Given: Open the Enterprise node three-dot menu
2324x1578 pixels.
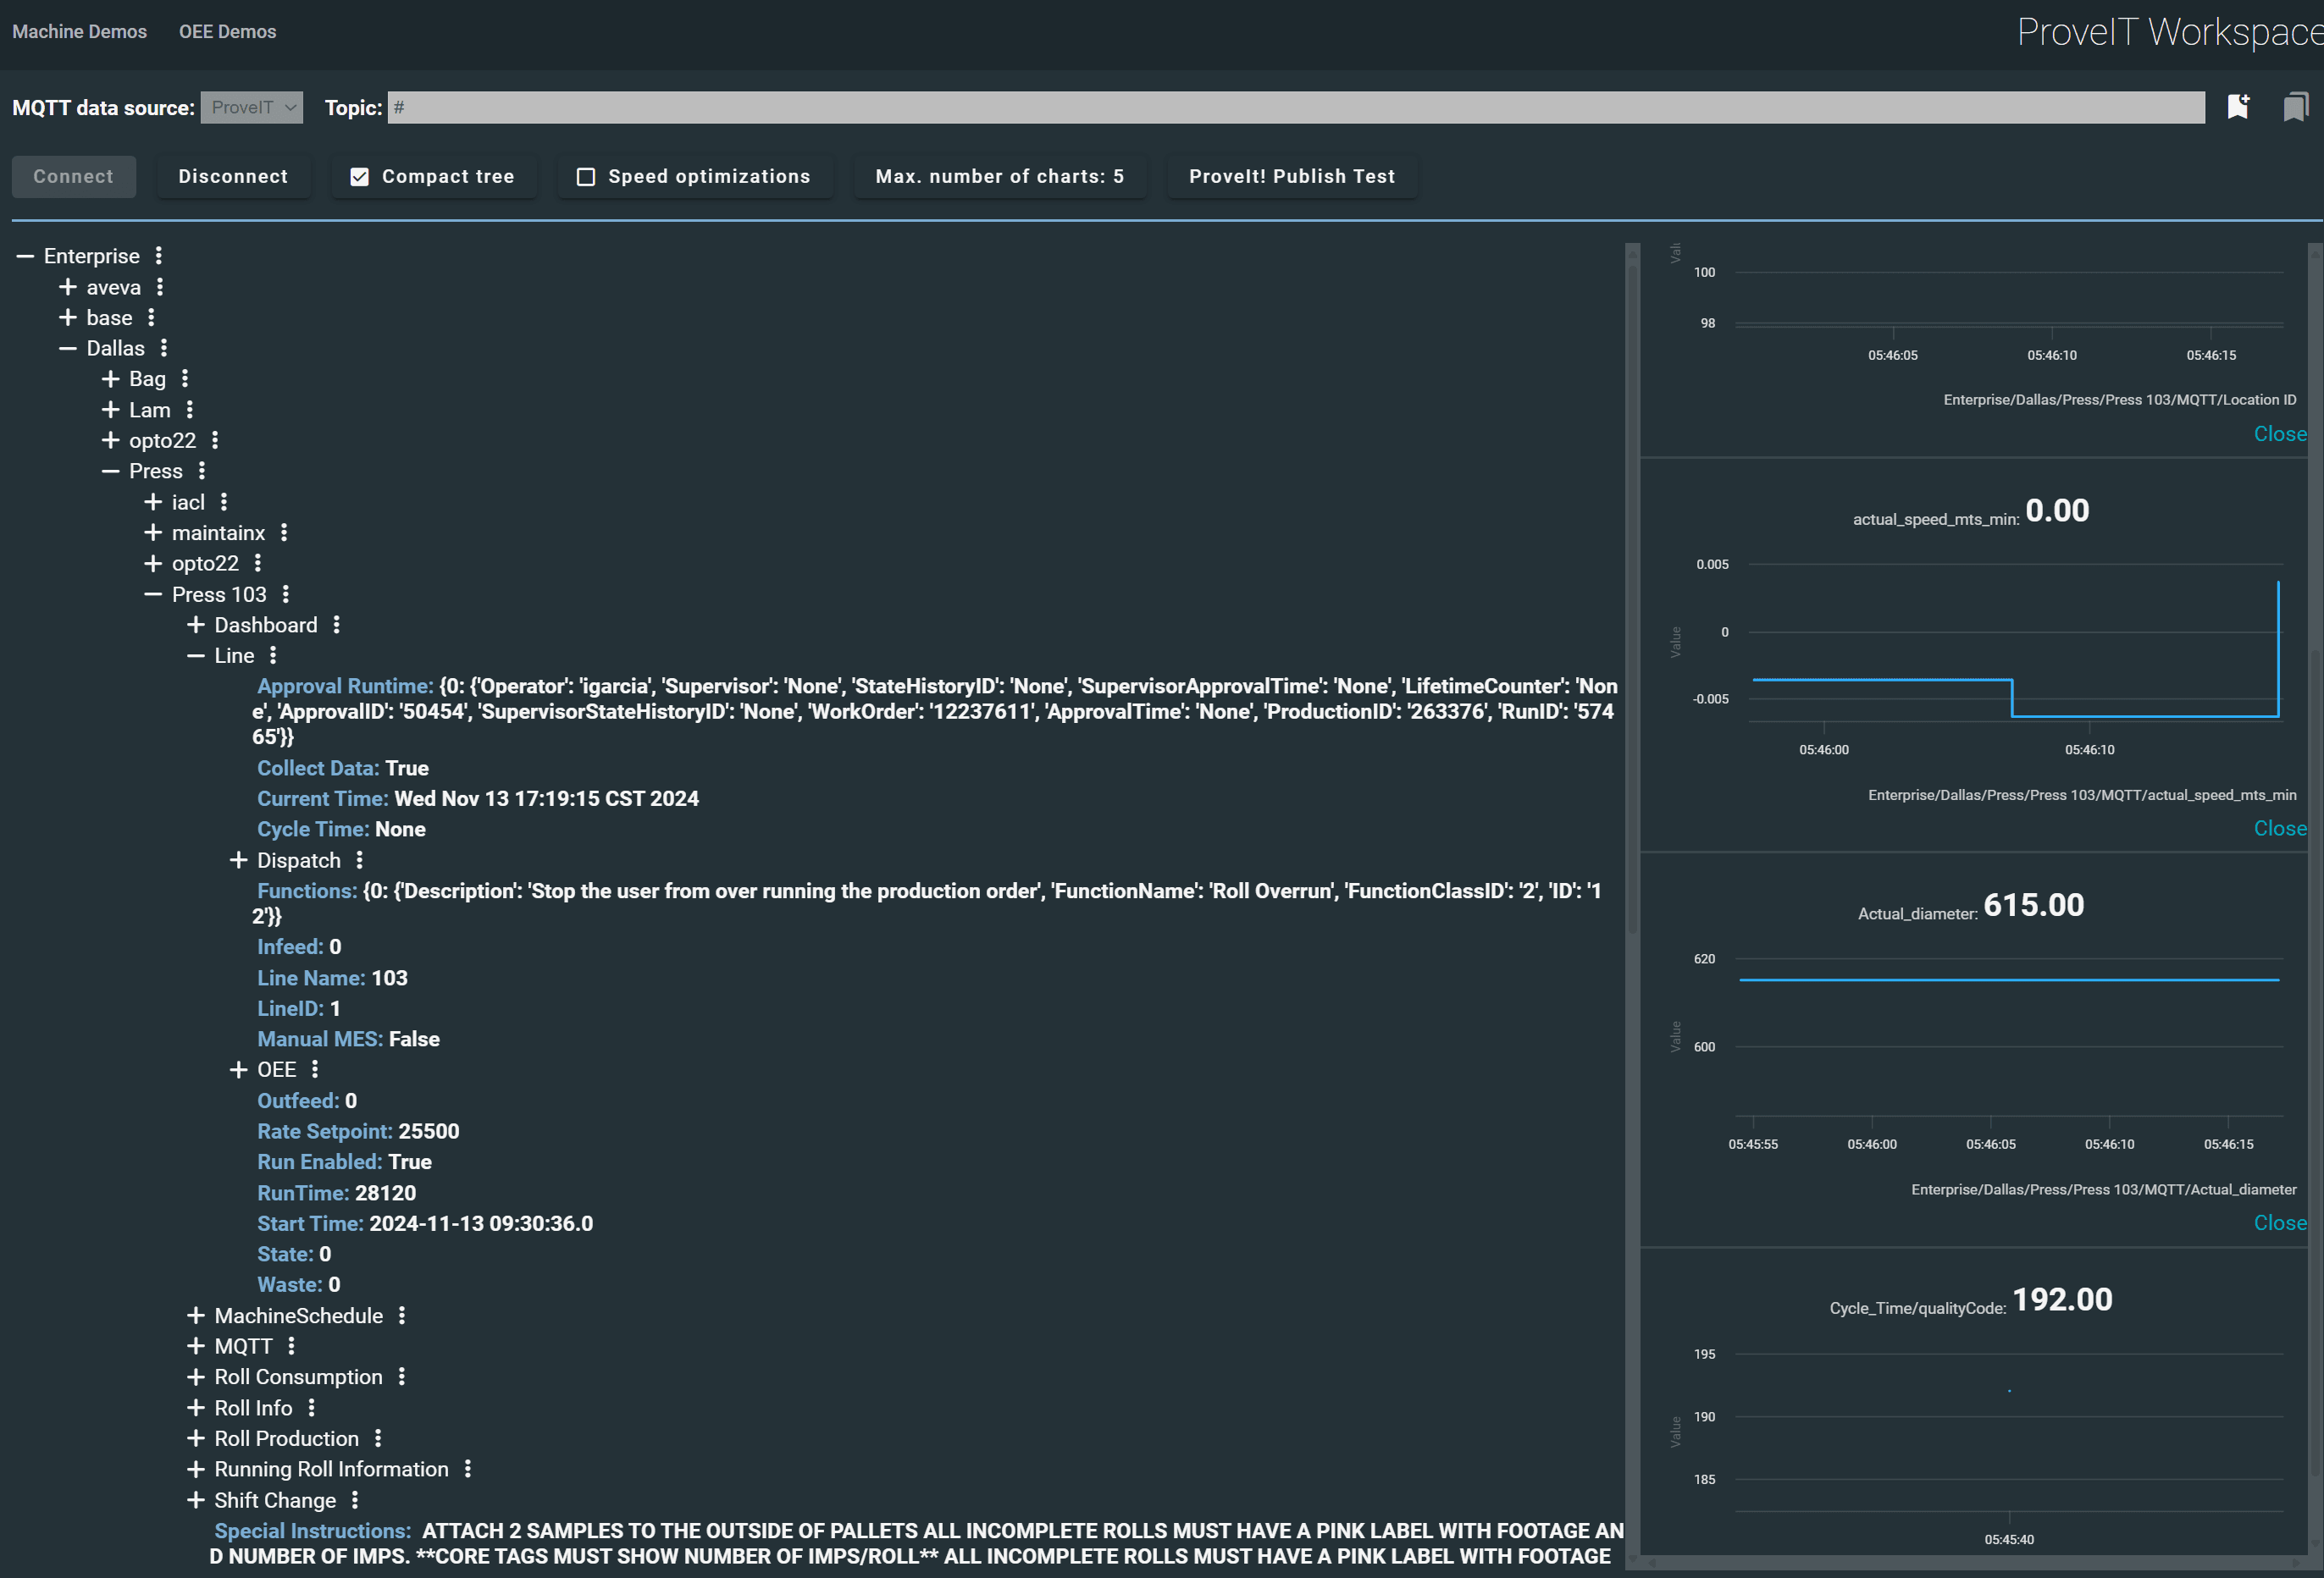Looking at the screenshot, I should [158, 256].
